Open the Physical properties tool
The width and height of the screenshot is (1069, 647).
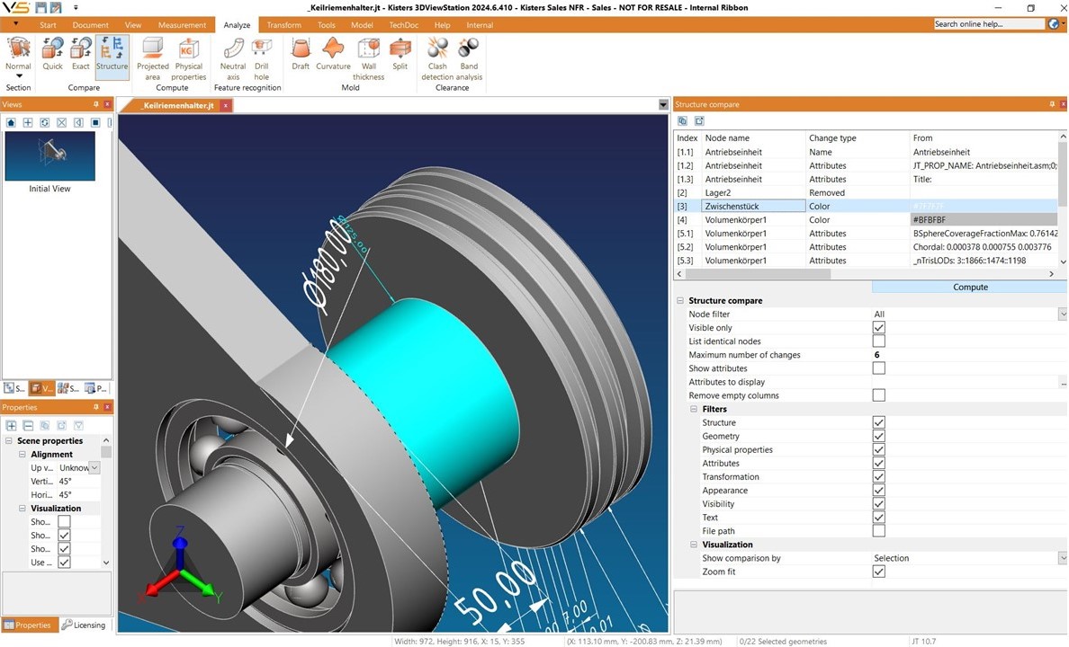[x=188, y=56]
